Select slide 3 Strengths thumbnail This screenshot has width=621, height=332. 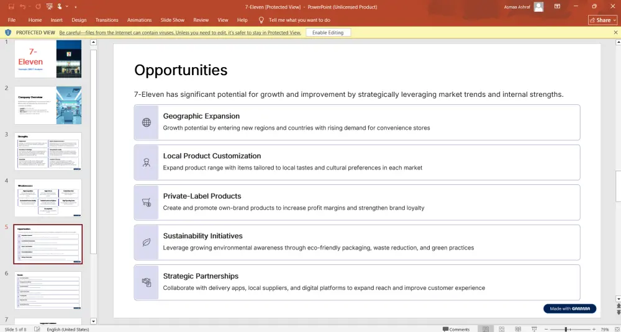[x=48, y=151]
